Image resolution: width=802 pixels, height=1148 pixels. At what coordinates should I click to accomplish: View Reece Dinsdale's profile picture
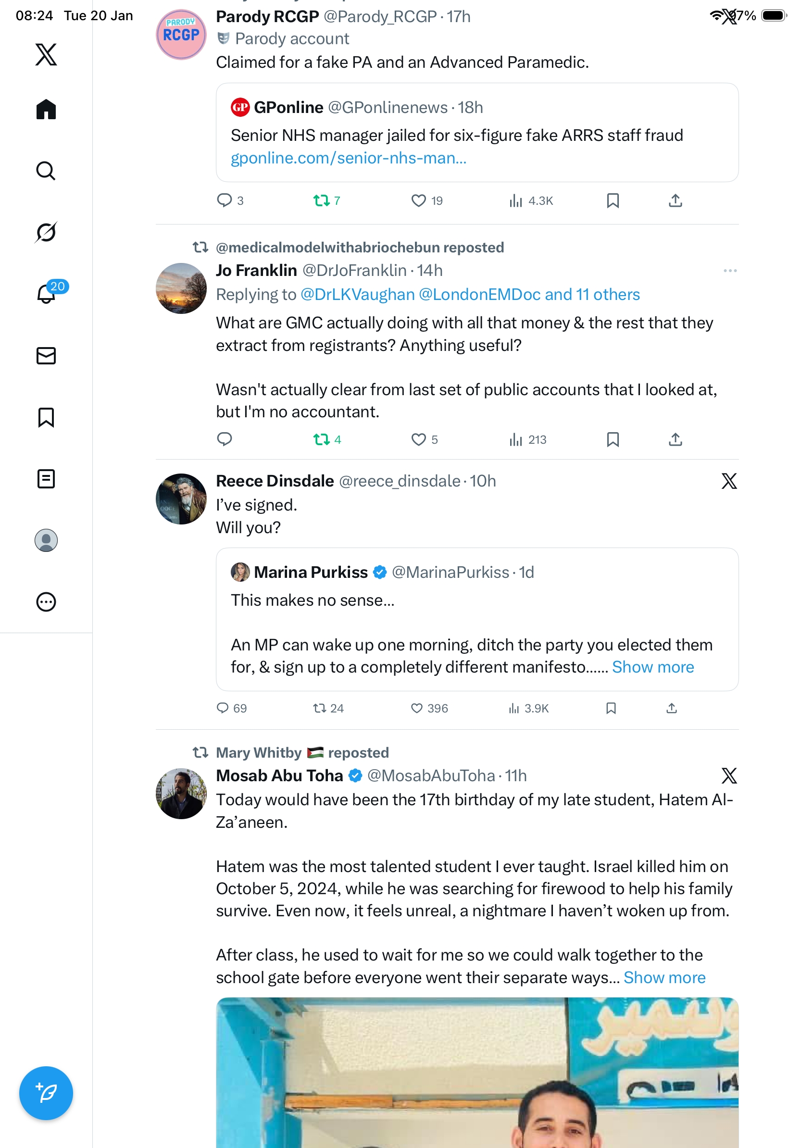pyautogui.click(x=181, y=499)
